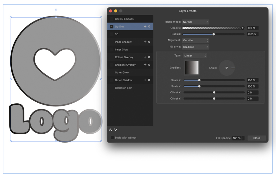Open the Fill Opacity dropdown arrow
Image resolution: width=276 pixels, height=176 pixels.
coord(243,138)
